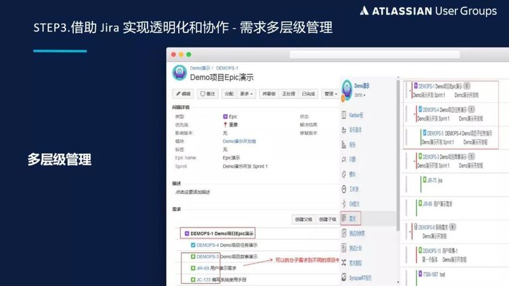The width and height of the screenshot is (509, 286).
Task: Collapse the DEMOPS-9 系统需求 row
Action: click(410, 231)
